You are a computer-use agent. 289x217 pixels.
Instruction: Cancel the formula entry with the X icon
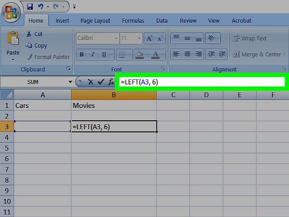[91, 82]
